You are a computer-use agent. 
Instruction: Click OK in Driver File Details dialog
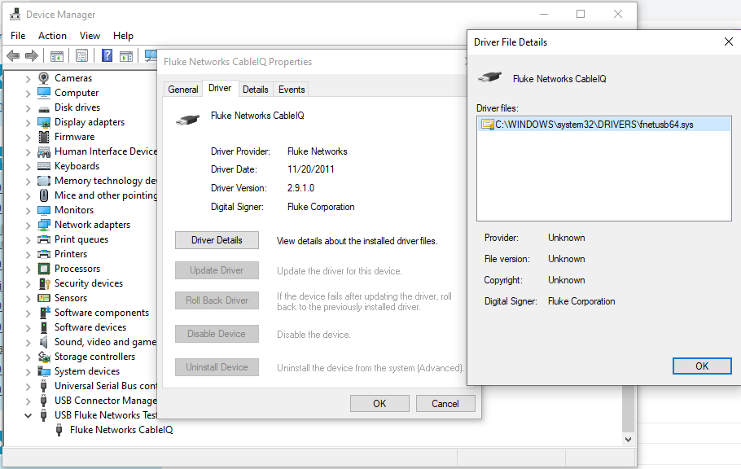coord(702,366)
